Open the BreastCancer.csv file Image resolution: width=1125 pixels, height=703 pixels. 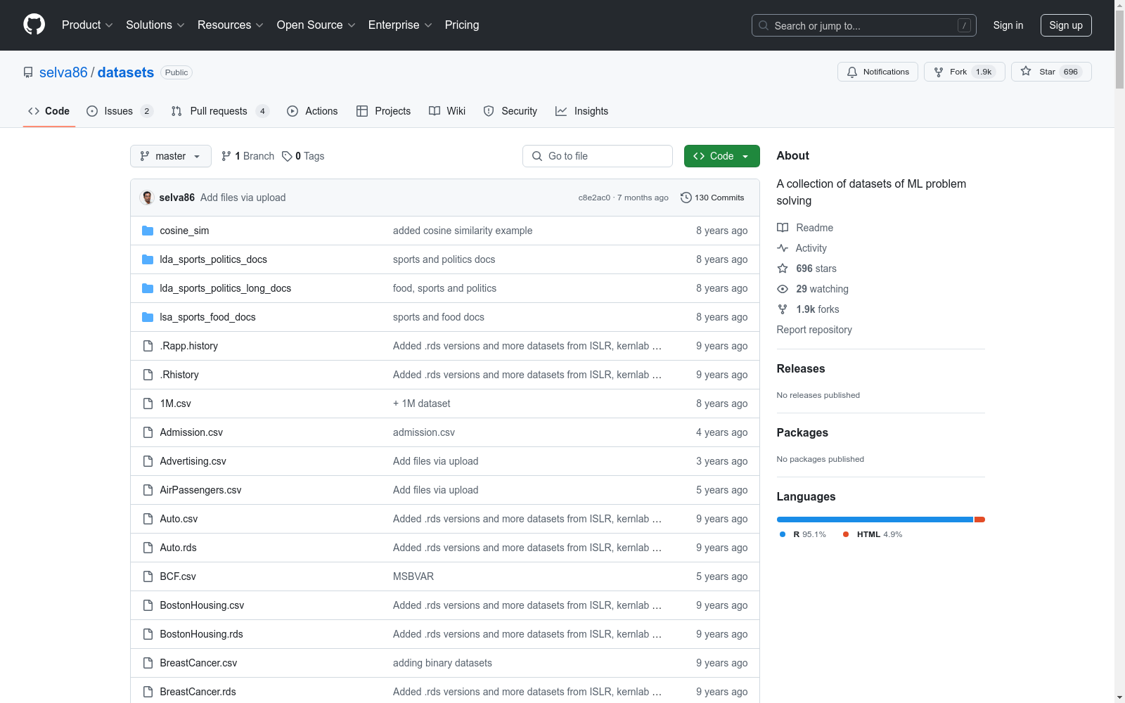(x=198, y=663)
